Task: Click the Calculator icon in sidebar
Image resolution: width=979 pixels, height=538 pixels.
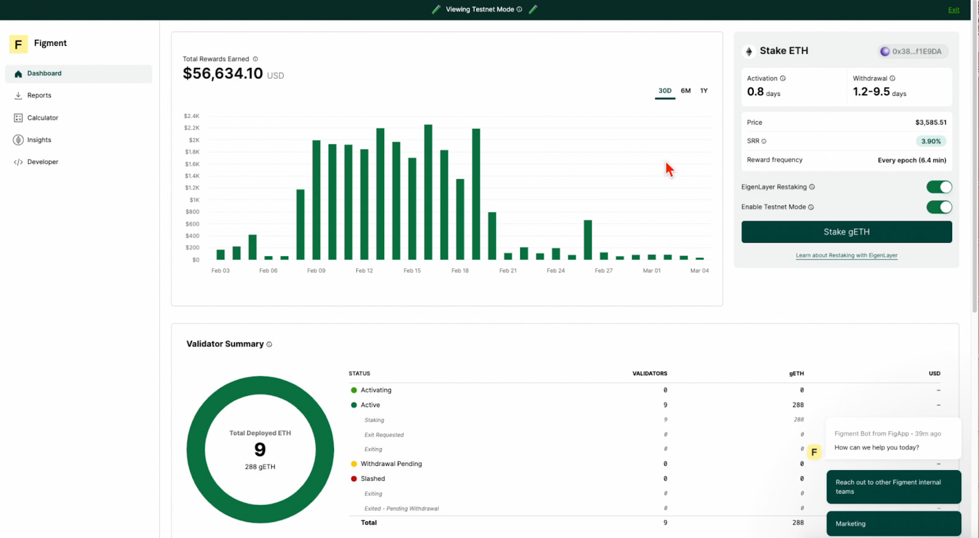Action: pos(18,118)
